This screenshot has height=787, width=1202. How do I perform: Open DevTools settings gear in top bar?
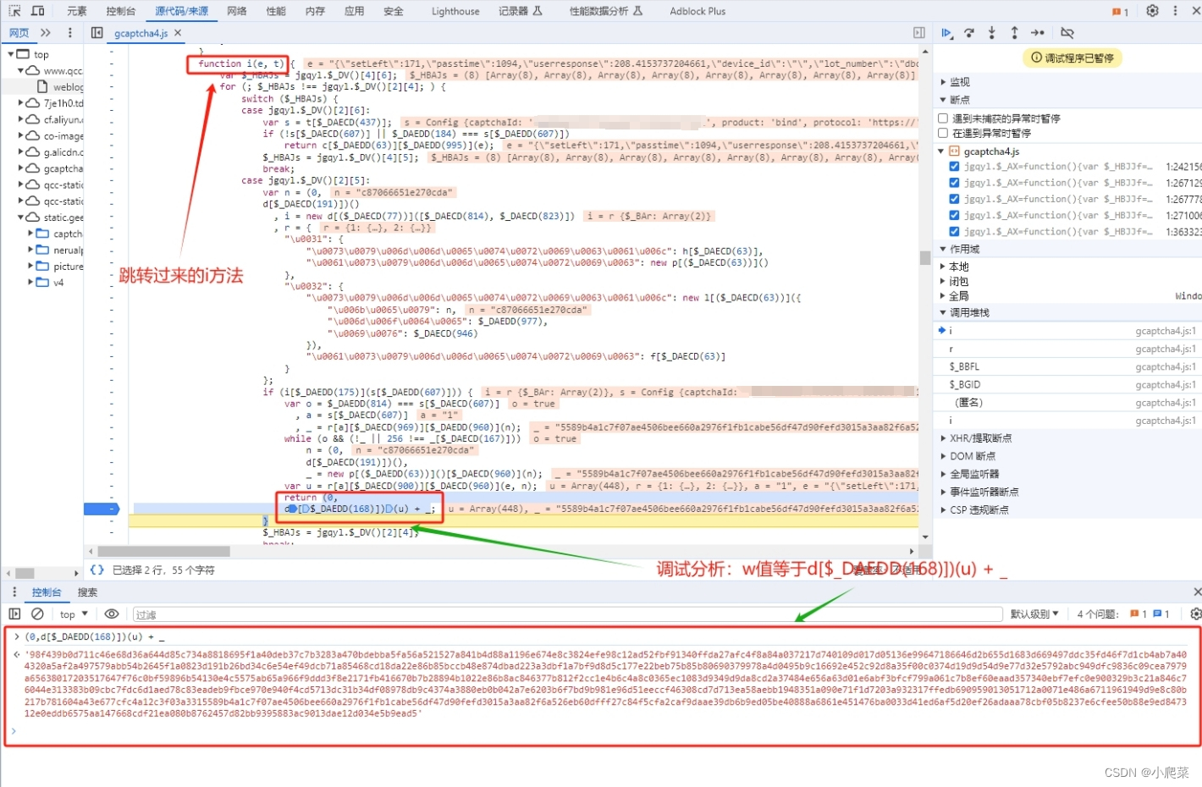coord(1152,11)
